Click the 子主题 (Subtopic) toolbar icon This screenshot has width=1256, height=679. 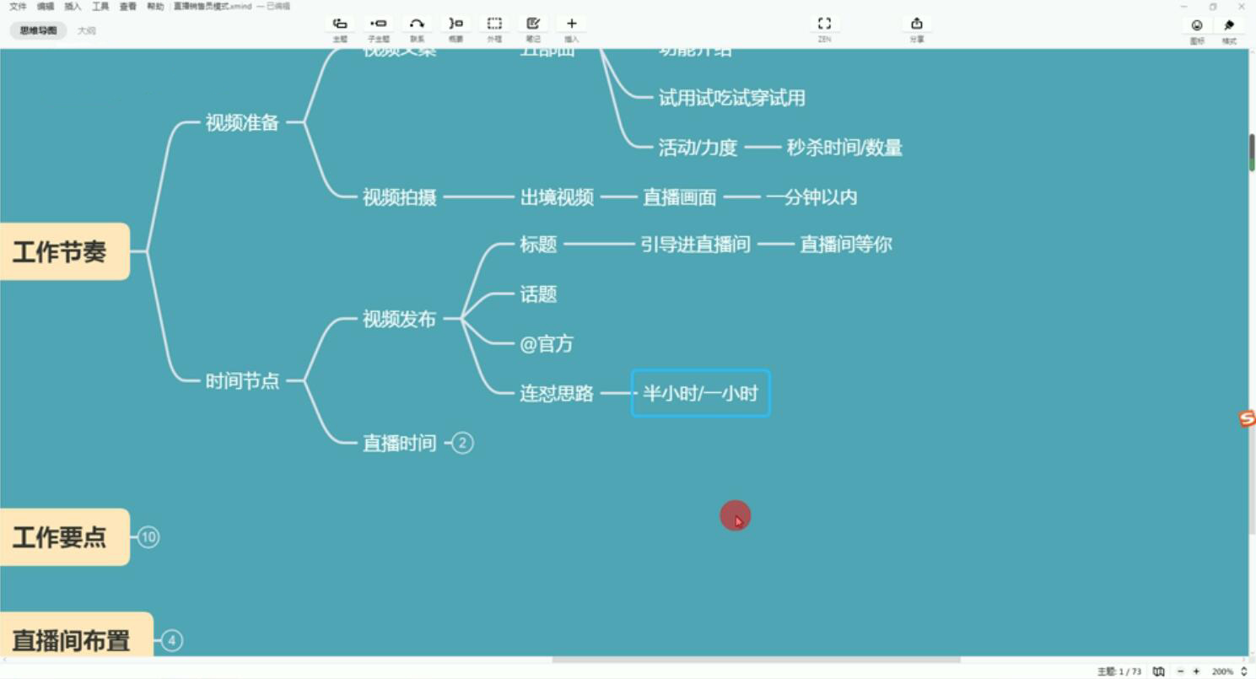[x=378, y=24]
